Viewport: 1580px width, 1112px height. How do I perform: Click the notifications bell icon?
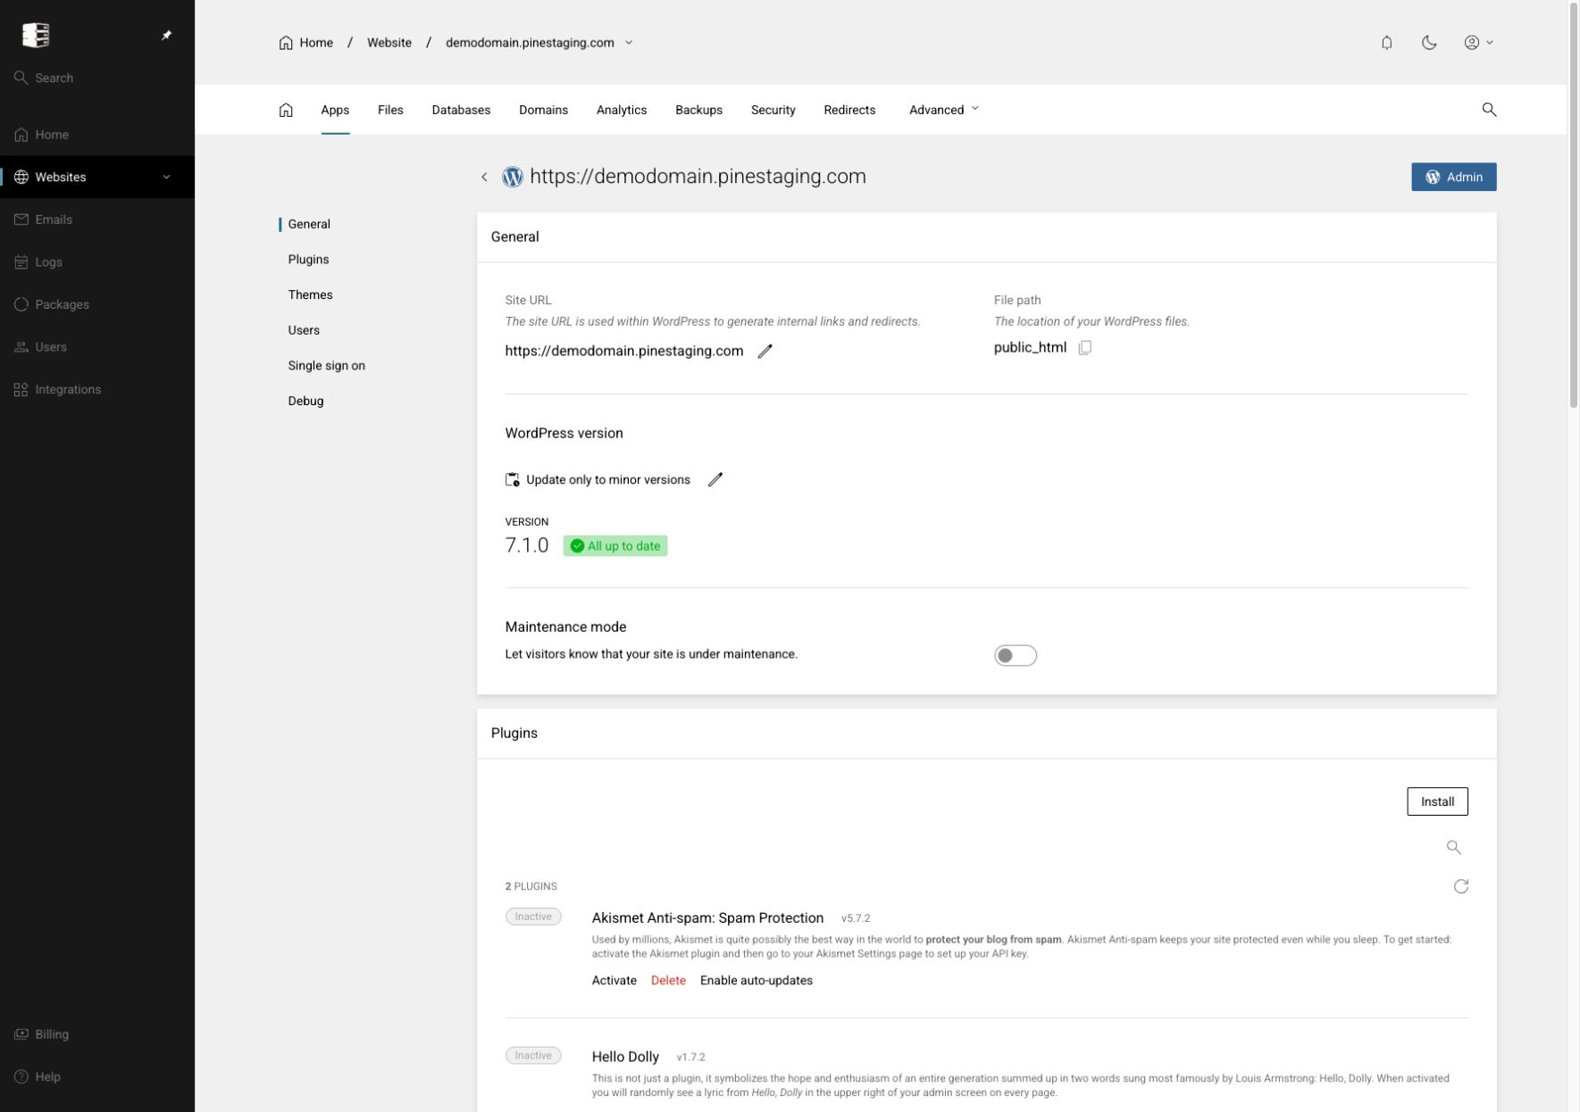[1386, 43]
